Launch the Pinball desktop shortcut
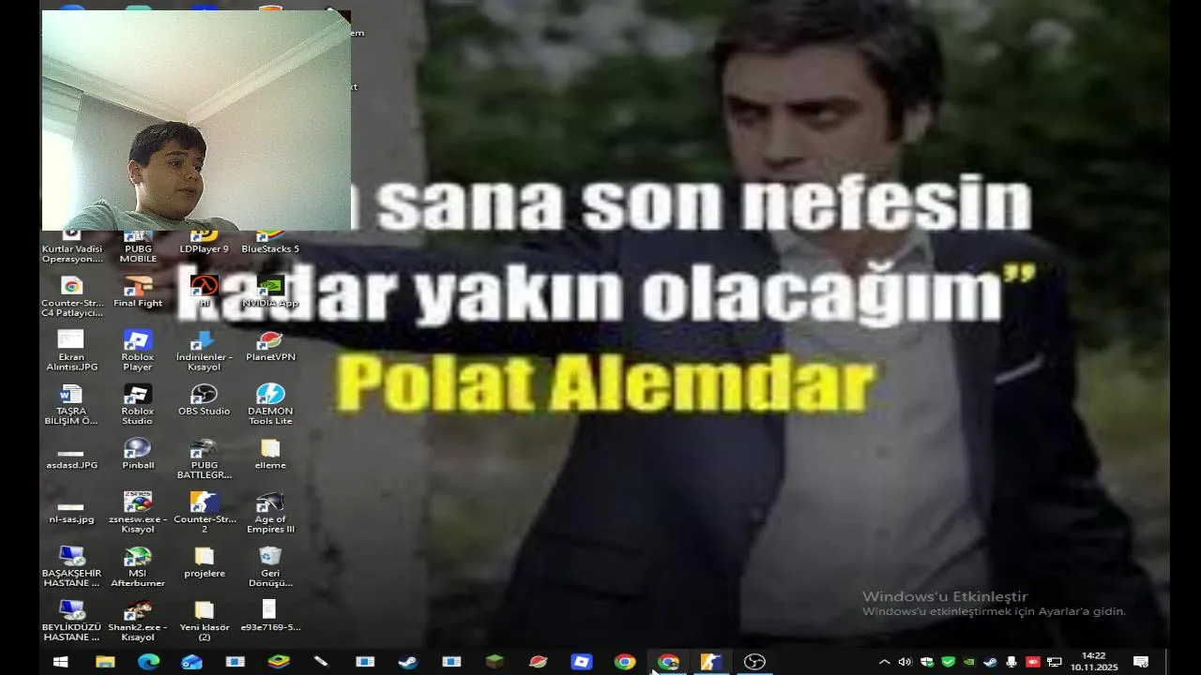The width and height of the screenshot is (1201, 675). tap(138, 454)
